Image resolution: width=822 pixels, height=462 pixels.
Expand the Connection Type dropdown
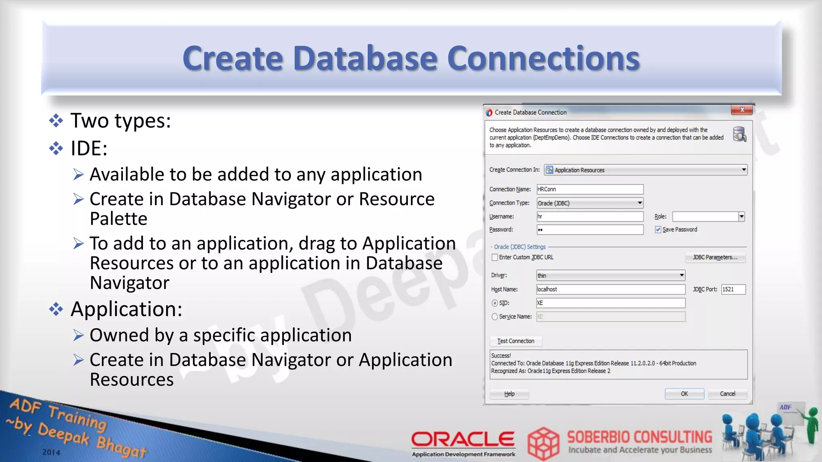click(x=640, y=203)
